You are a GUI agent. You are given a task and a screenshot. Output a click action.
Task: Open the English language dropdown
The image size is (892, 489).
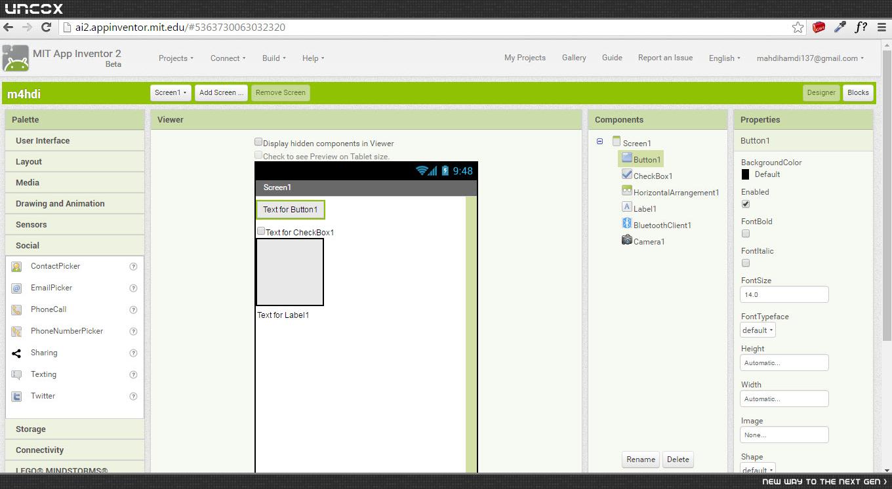724,58
